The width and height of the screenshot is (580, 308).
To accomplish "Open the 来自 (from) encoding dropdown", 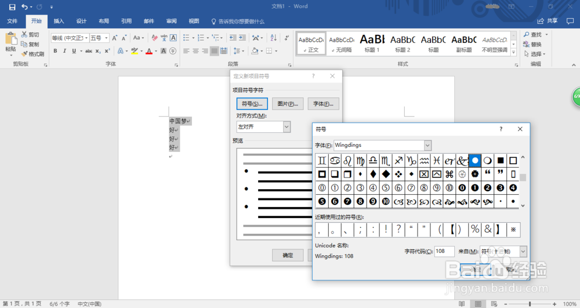I will (x=523, y=251).
